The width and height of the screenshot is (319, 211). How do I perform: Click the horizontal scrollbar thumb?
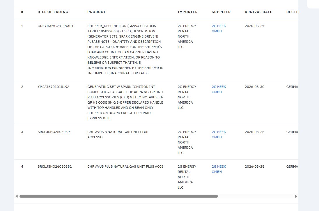[x=119, y=196]
